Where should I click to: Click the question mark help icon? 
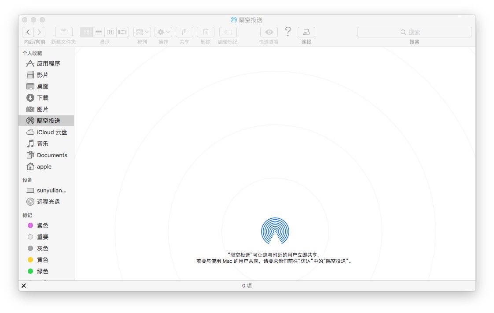coord(288,32)
